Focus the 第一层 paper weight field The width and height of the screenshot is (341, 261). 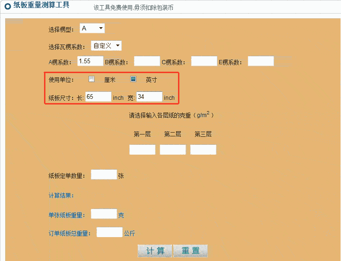coord(142,149)
